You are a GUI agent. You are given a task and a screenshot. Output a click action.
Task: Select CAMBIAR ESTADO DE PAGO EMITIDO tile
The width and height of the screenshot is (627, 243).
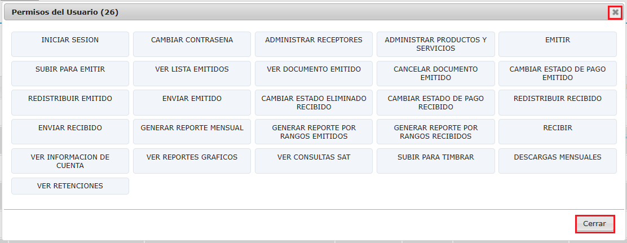click(x=558, y=73)
